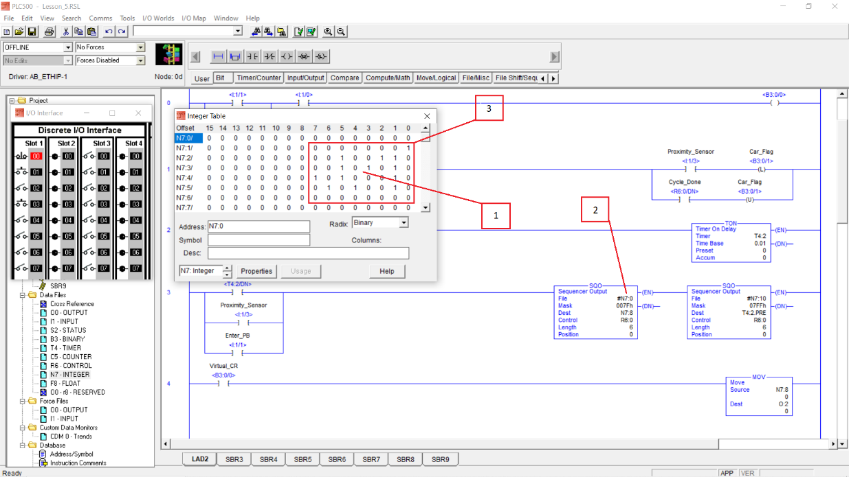Viewport: 849px width, 477px height.
Task: Insert Examine If Open contact icon
Action: (x=270, y=57)
